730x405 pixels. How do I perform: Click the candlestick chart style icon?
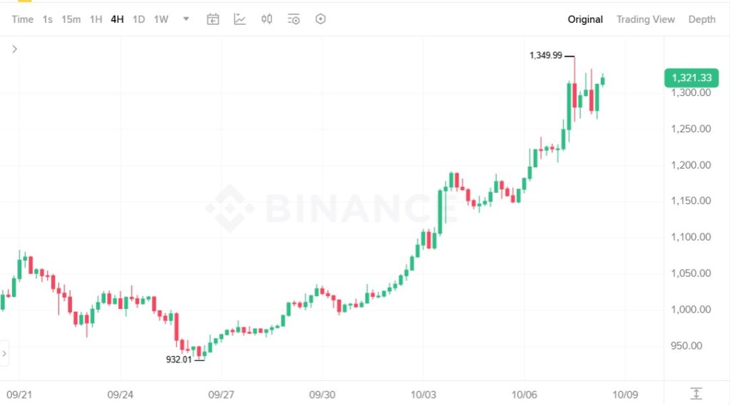click(267, 19)
